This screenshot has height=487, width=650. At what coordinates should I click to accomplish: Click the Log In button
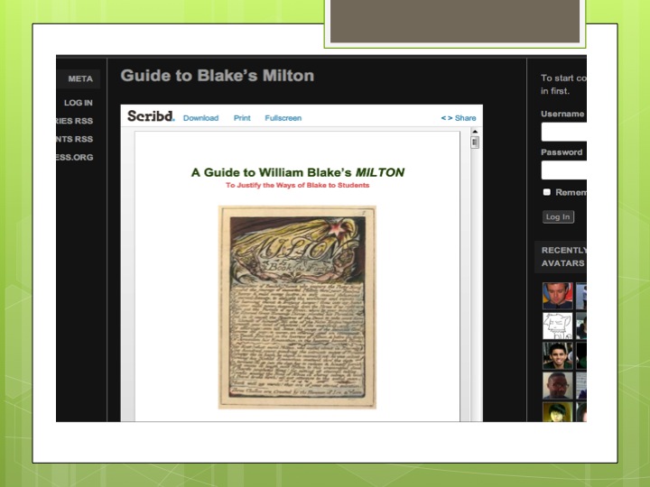point(558,217)
